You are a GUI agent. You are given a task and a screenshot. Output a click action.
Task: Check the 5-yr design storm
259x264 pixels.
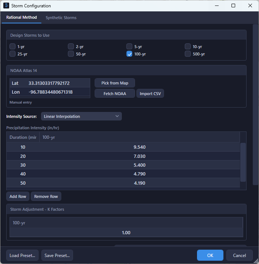pyautogui.click(x=129, y=46)
